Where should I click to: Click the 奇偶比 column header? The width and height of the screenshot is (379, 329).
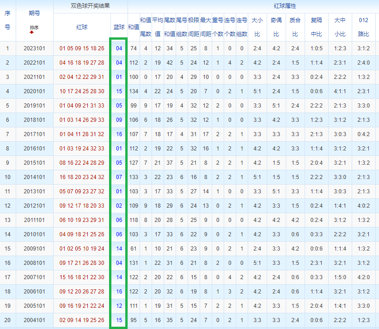(x=276, y=27)
